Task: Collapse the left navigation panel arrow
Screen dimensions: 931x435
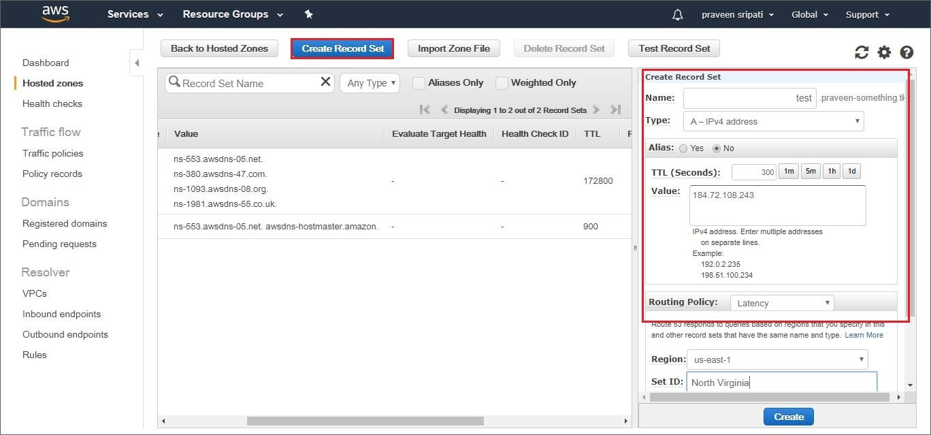Action: (136, 63)
